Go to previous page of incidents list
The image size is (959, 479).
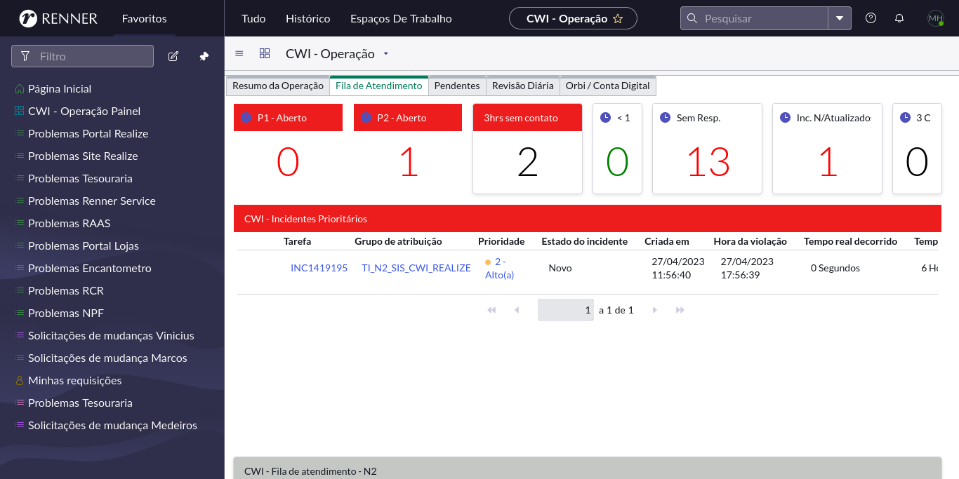517,310
